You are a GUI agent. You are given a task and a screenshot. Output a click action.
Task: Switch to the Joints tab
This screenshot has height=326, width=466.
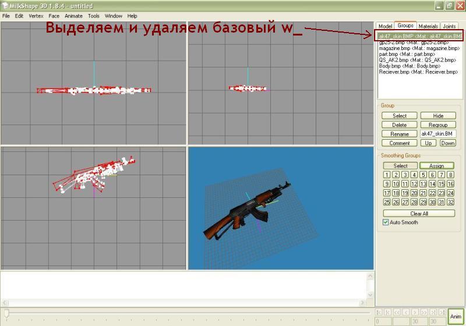click(449, 26)
